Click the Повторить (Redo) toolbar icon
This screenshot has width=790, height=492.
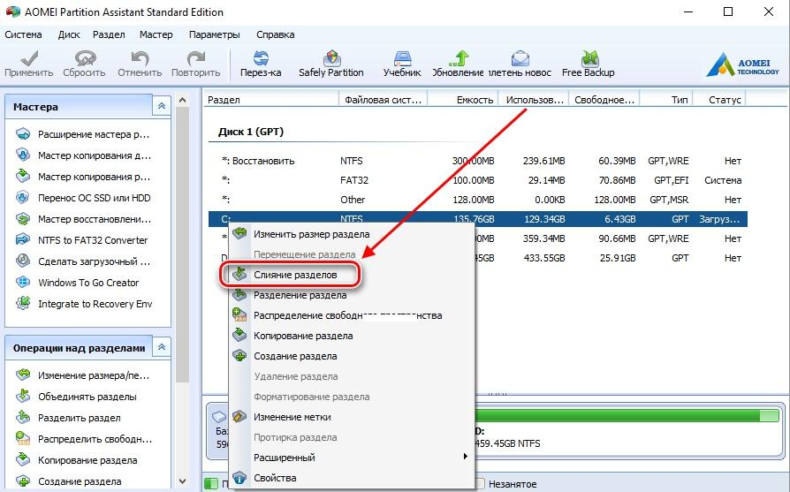[x=195, y=58]
